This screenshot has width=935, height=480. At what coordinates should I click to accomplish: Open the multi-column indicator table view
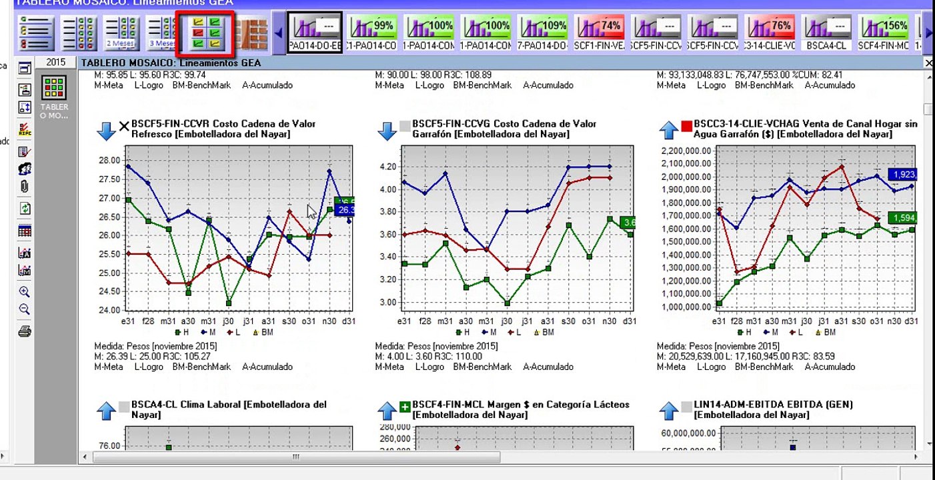coord(79,33)
